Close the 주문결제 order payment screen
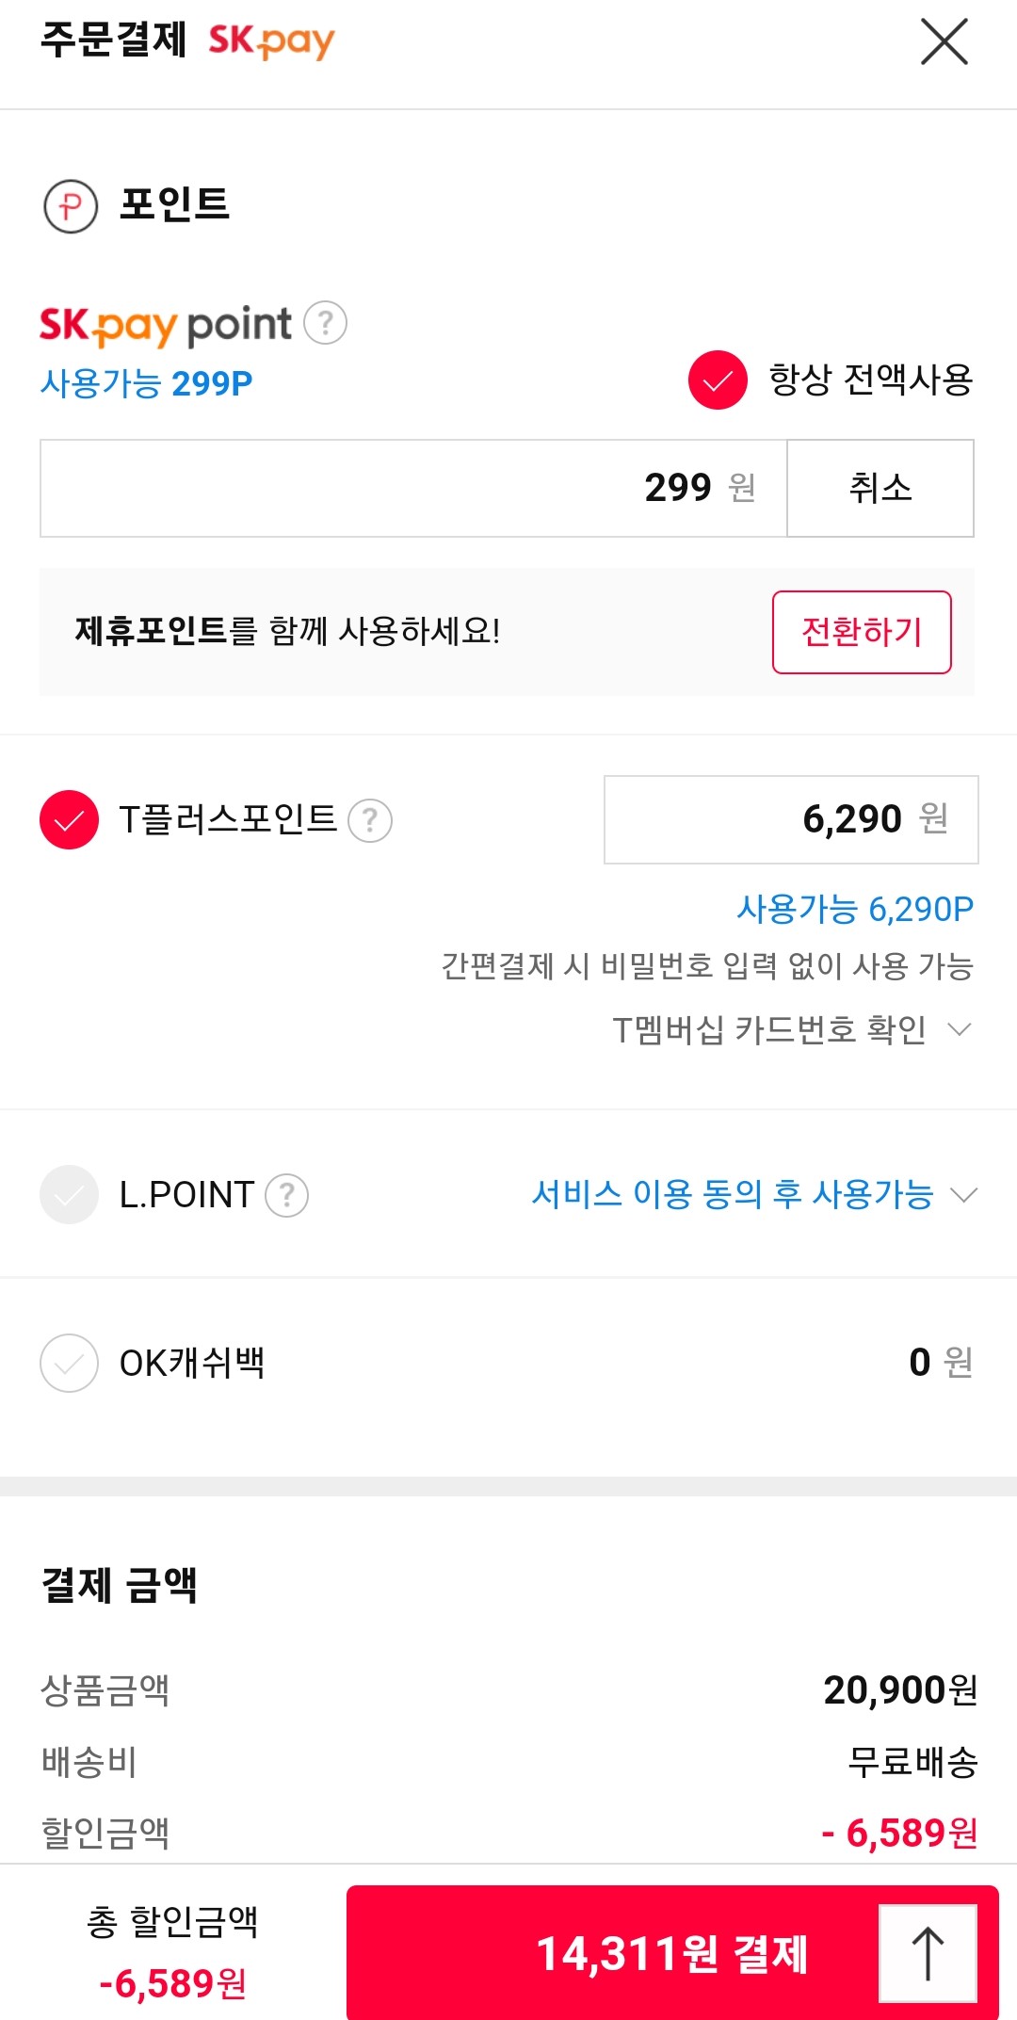 944,42
